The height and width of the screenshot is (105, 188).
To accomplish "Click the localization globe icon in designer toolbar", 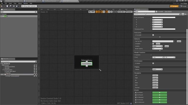I will tap(89, 12).
